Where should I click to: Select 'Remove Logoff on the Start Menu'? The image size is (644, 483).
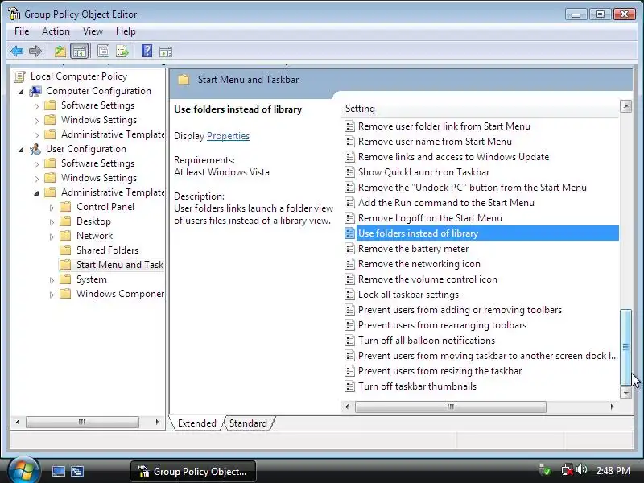coord(430,218)
